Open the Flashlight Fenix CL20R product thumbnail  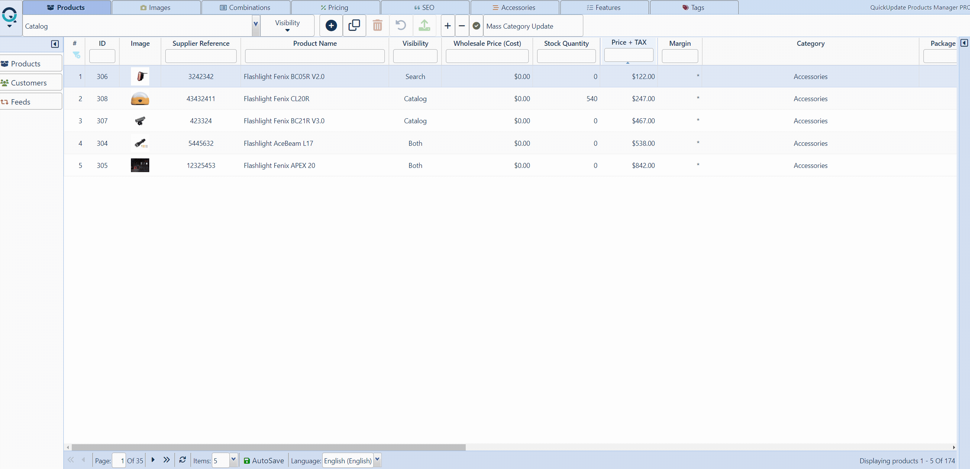pyautogui.click(x=140, y=98)
